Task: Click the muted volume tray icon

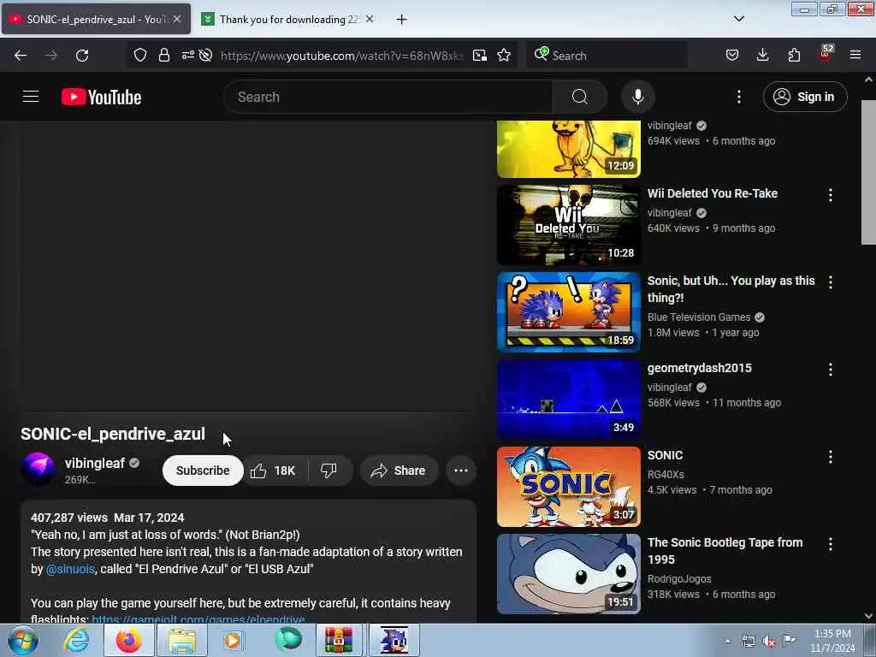Action: pyautogui.click(x=769, y=642)
